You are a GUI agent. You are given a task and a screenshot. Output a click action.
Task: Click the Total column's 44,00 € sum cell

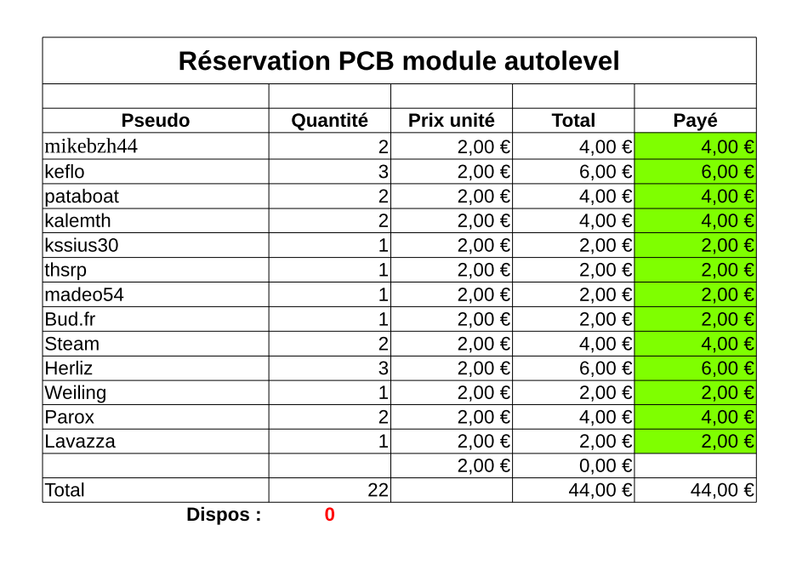pos(573,490)
